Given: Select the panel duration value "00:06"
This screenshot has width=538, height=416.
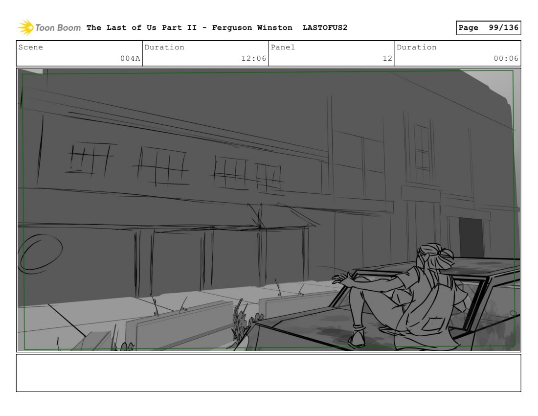Looking at the screenshot, I should pos(506,58).
